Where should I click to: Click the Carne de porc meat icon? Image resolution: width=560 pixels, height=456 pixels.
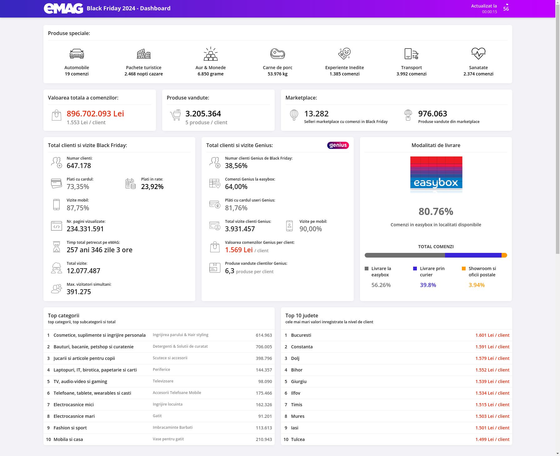[277, 54]
